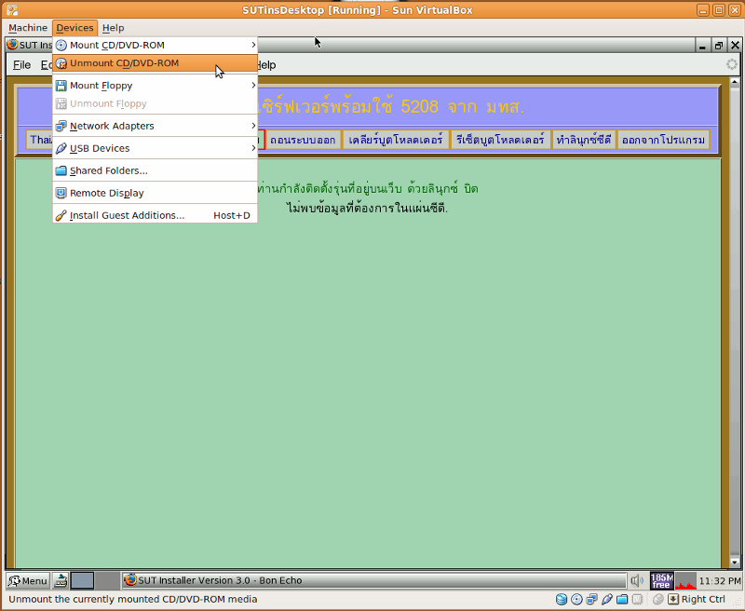Click the folder icon beside Shared Folders
Viewport: 745px width, 611px height.
tap(61, 170)
